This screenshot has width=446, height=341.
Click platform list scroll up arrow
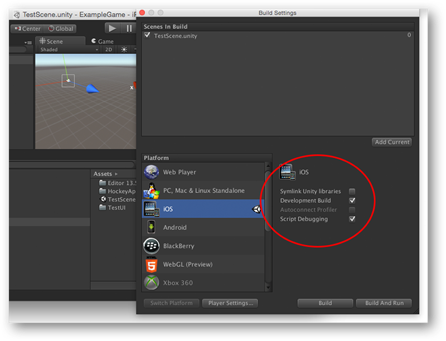[x=268, y=165]
